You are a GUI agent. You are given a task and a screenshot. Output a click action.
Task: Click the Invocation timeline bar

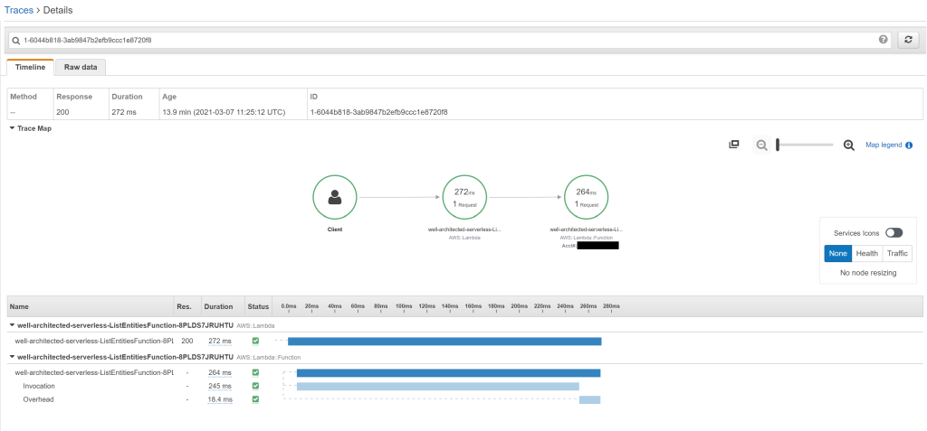(437, 386)
